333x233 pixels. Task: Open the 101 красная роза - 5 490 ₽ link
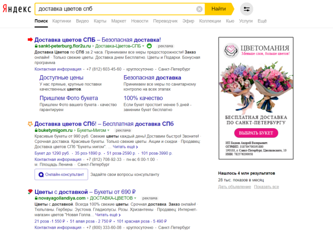(x=142, y=221)
